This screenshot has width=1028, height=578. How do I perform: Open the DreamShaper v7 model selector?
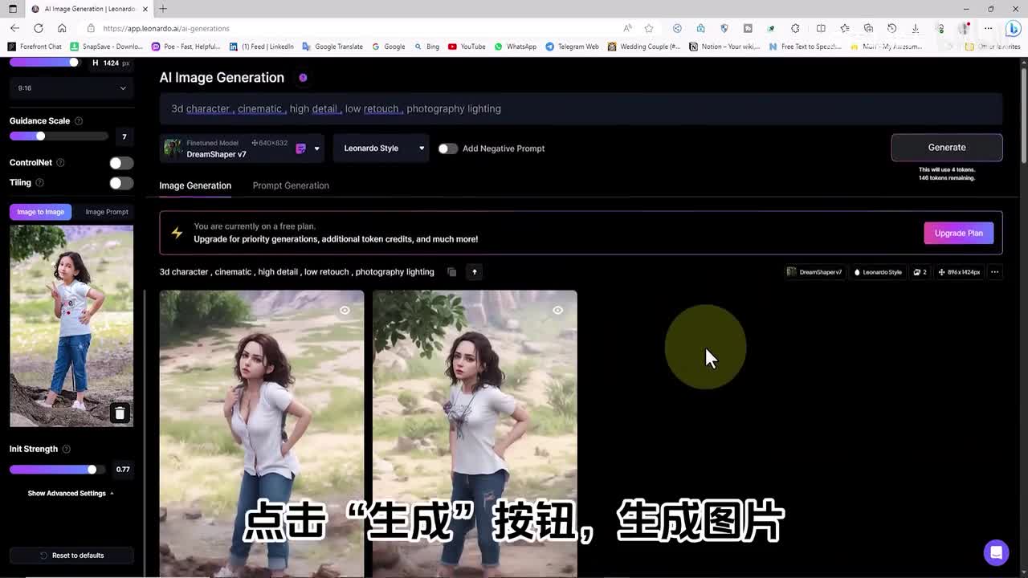click(x=241, y=149)
